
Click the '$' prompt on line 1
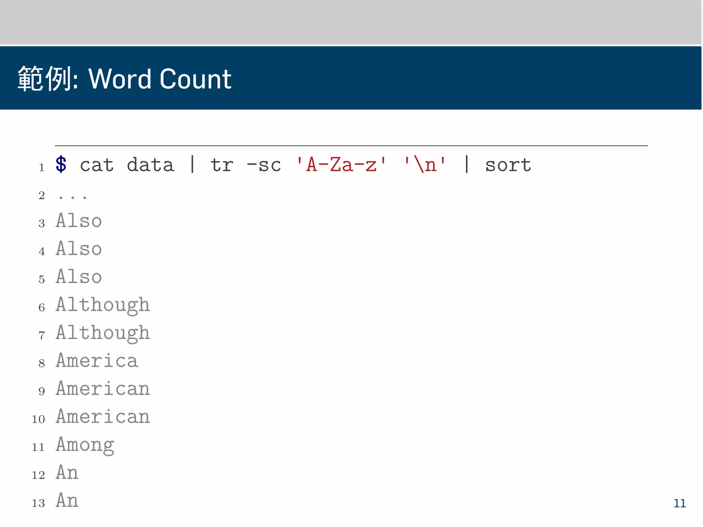click(x=61, y=164)
